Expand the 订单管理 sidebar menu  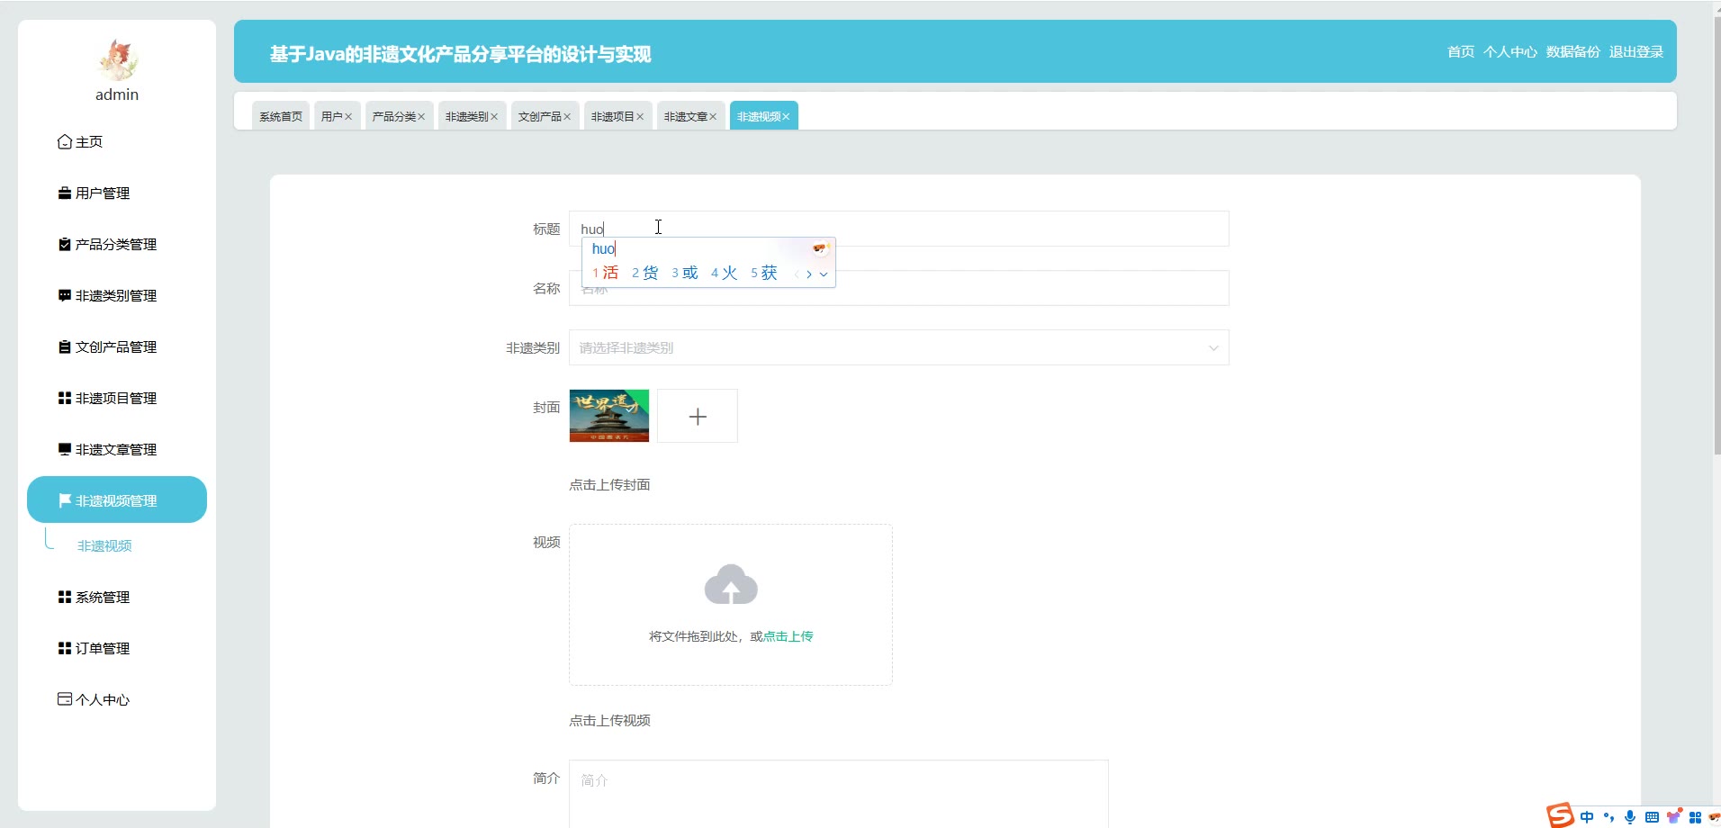coord(103,649)
